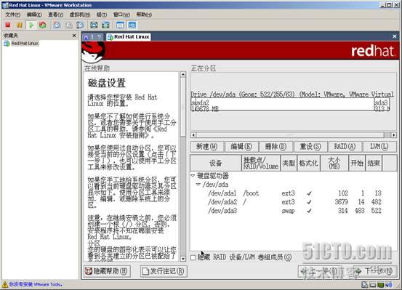Open the 查看(V) menu
The width and height of the screenshot is (402, 290).
tap(56, 15)
